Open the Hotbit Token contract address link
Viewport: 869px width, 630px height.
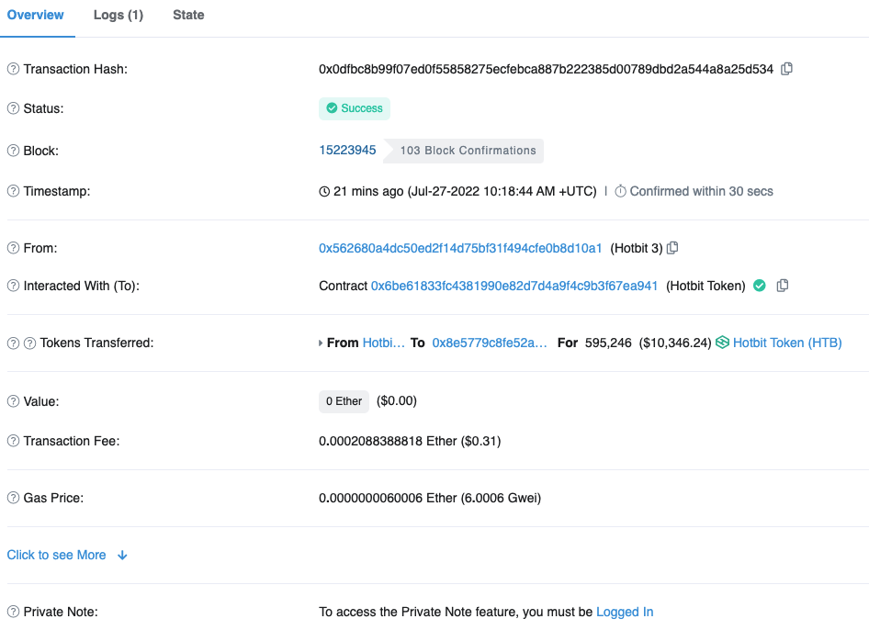[514, 286]
